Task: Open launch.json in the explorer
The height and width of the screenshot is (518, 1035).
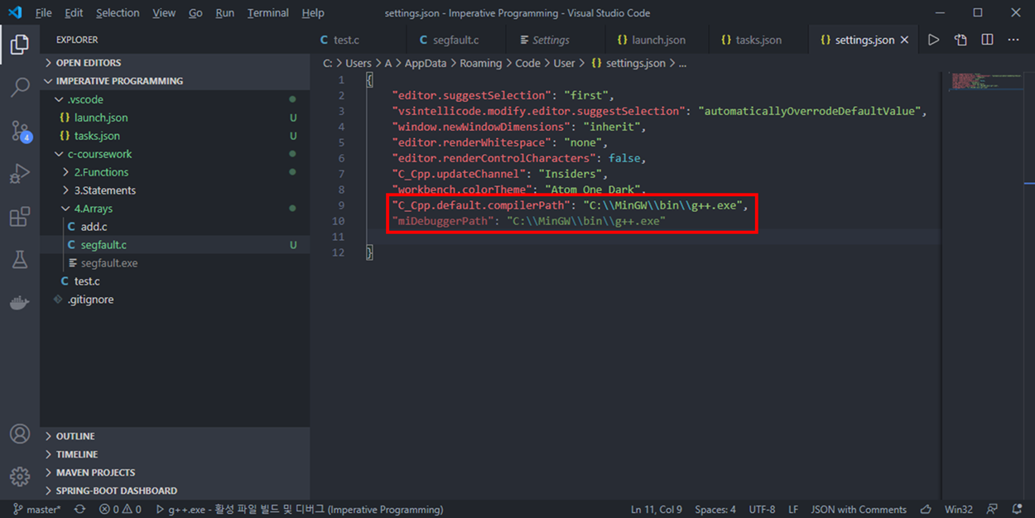Action: 175,118
